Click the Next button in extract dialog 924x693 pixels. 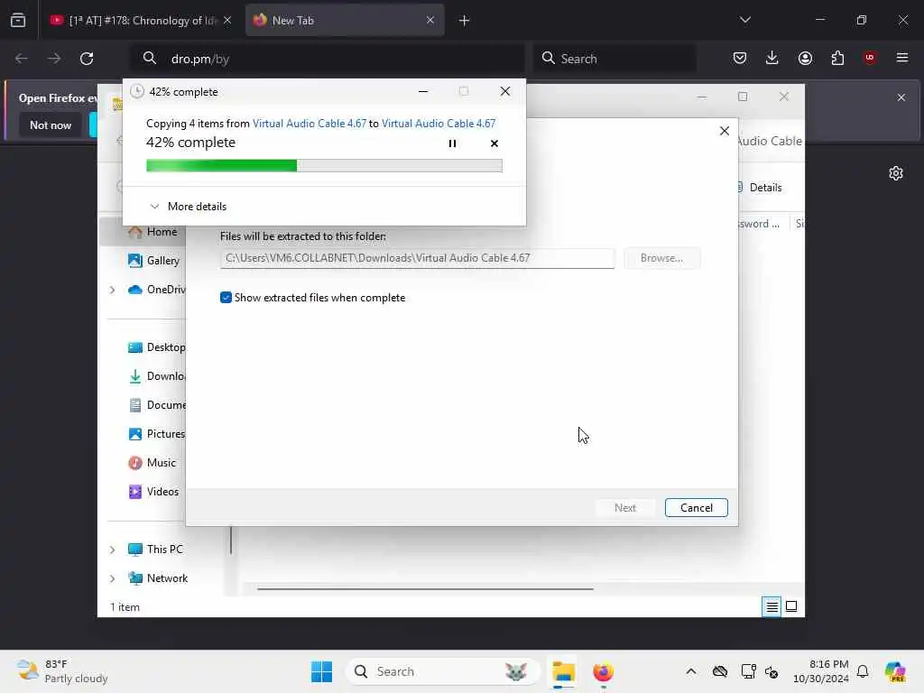click(x=624, y=507)
